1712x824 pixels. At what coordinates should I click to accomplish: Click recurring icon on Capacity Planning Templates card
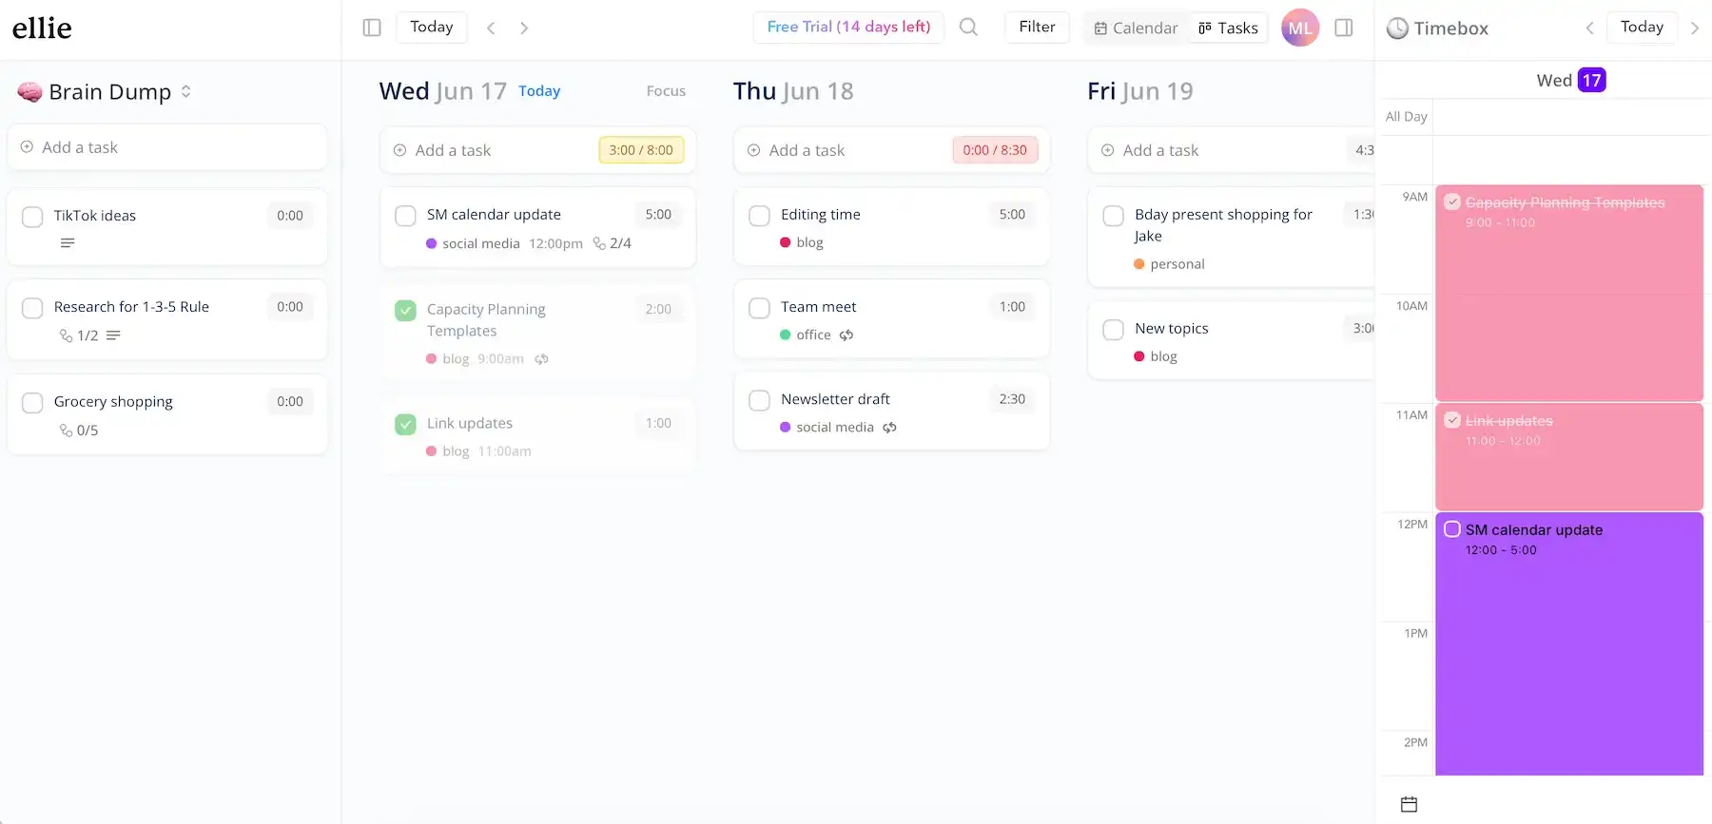(541, 359)
